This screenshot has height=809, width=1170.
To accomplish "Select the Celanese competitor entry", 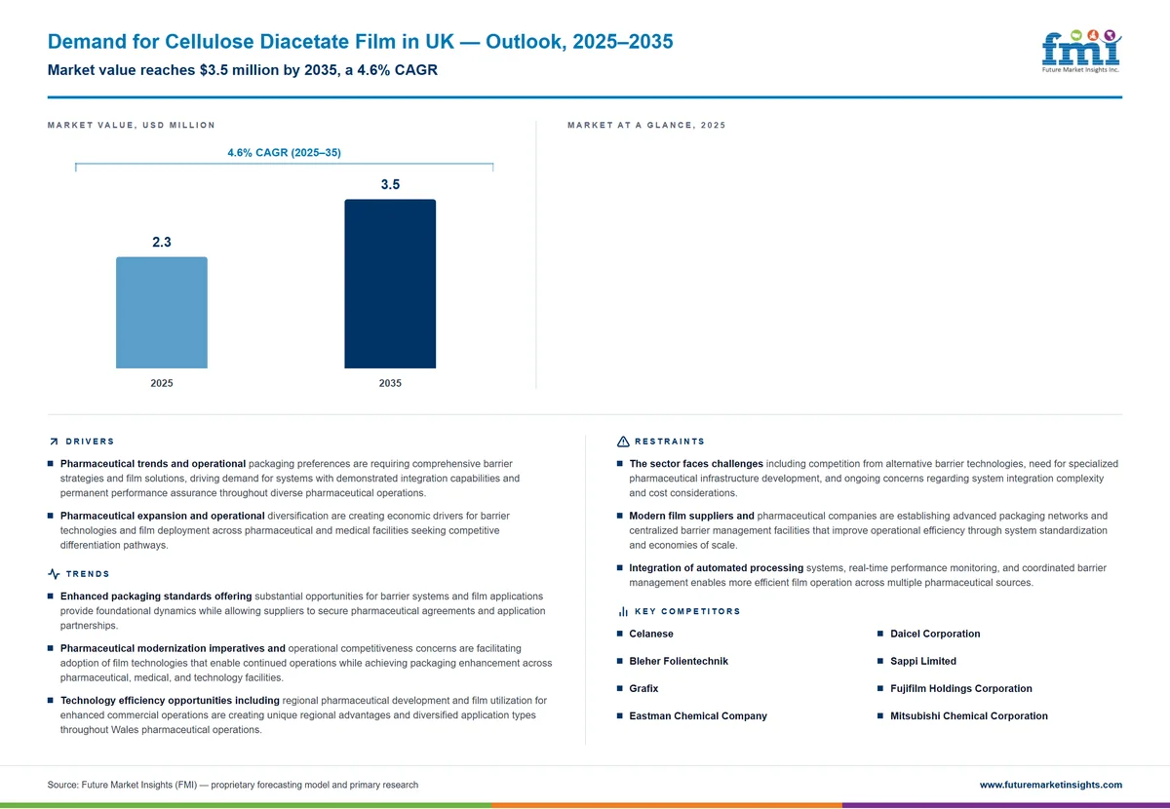I will [x=651, y=634].
